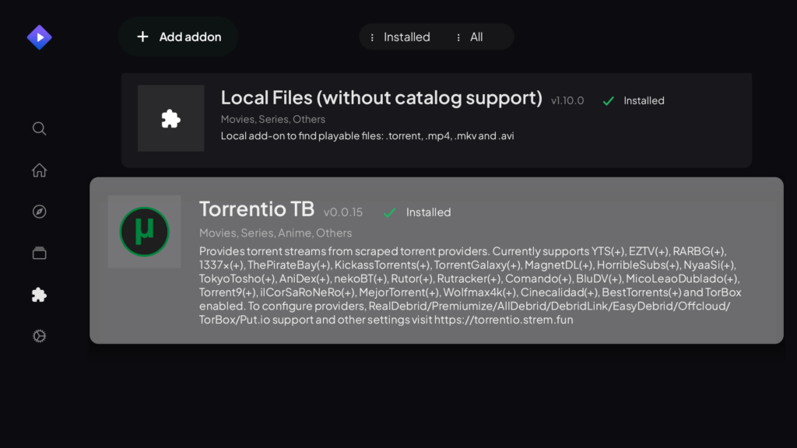The width and height of the screenshot is (797, 448).
Task: Open the Installed filter dropdown
Action: pos(401,37)
